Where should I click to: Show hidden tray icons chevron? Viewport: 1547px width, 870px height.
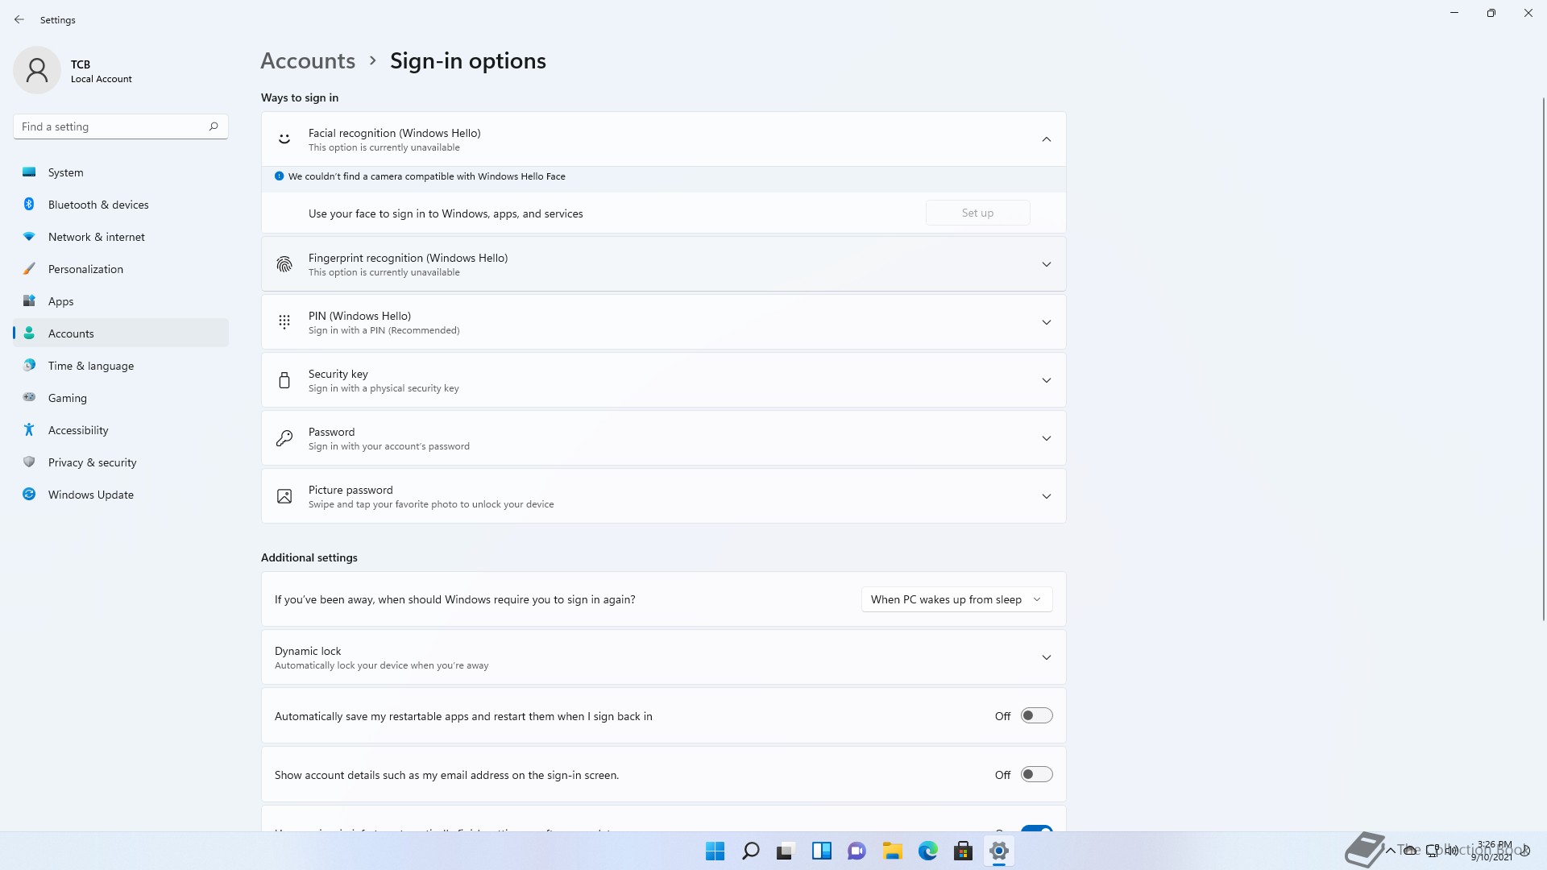(1390, 851)
